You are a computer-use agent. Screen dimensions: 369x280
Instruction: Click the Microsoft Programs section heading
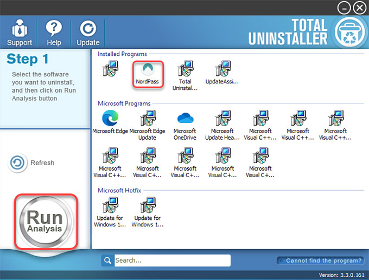(x=124, y=103)
